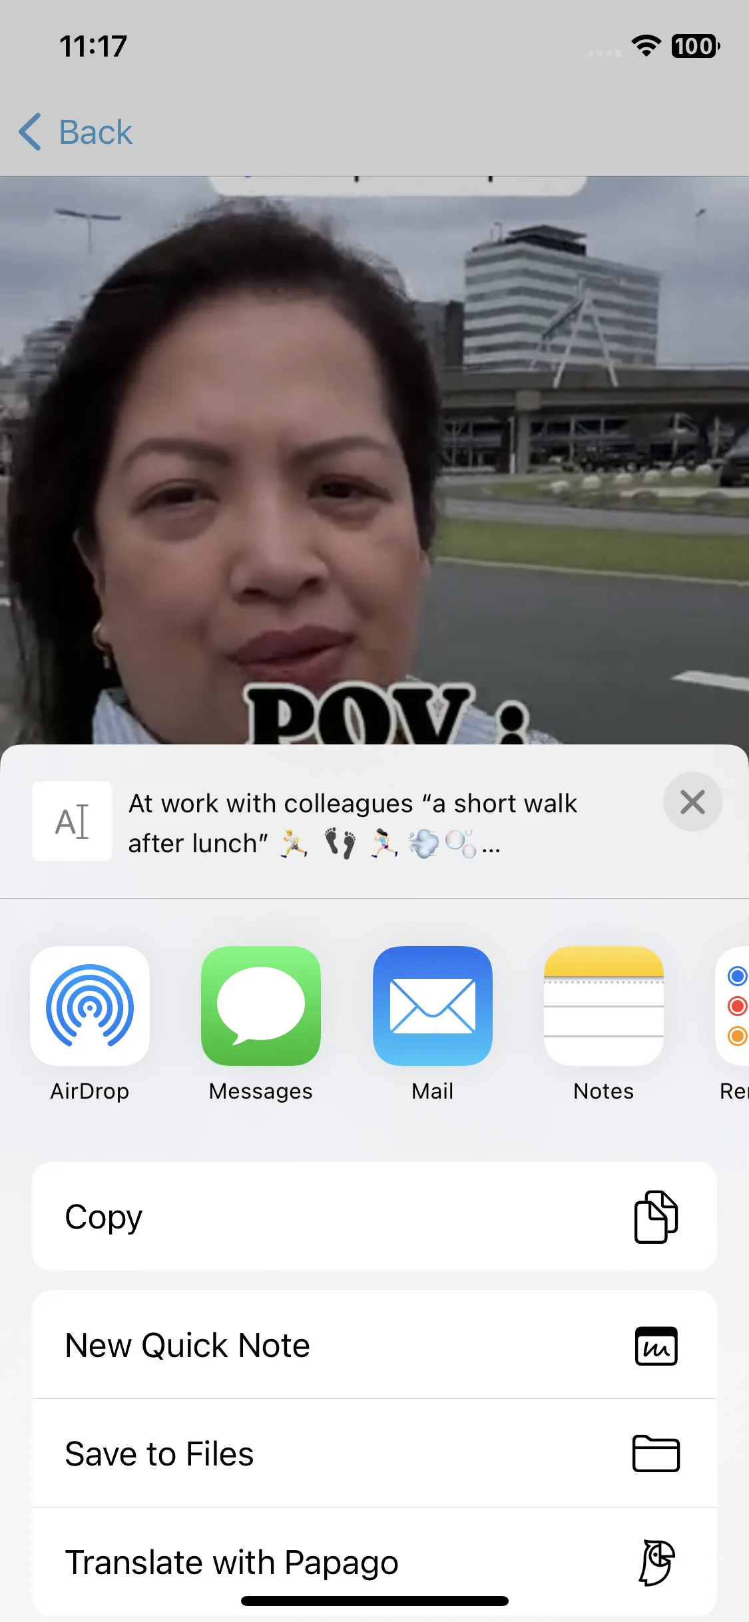Go back using the Back button
This screenshot has width=749, height=1622.
75,132
